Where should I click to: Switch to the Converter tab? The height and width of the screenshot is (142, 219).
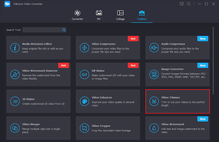coord(77,15)
